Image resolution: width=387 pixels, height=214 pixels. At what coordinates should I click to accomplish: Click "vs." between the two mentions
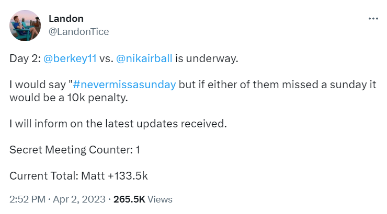(106, 58)
